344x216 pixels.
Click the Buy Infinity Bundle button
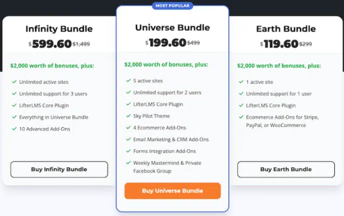coord(59,169)
